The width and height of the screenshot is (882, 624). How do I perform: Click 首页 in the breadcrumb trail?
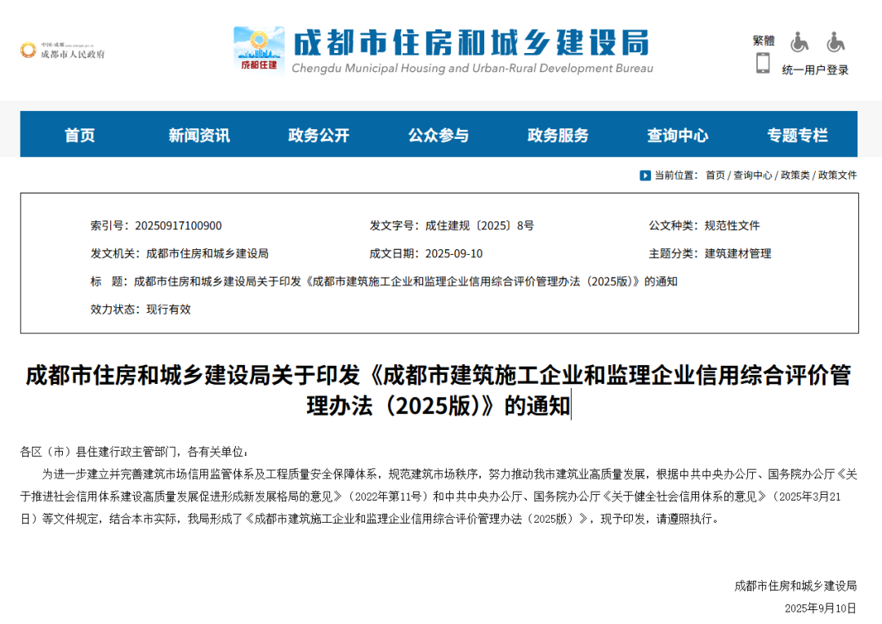(715, 175)
